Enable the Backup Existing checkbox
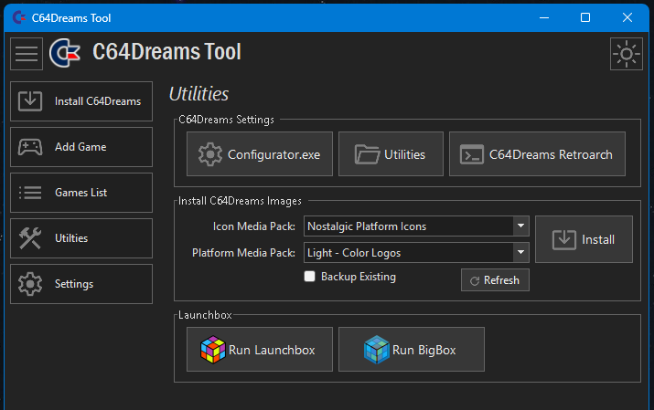 point(309,277)
